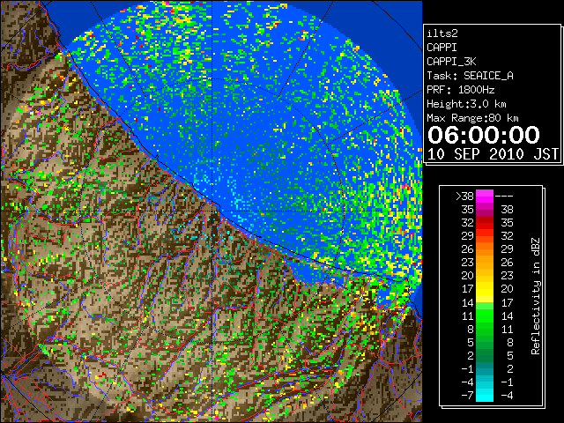Click the 'Max Range:80 km' line
The image size is (564, 423).
point(472,118)
